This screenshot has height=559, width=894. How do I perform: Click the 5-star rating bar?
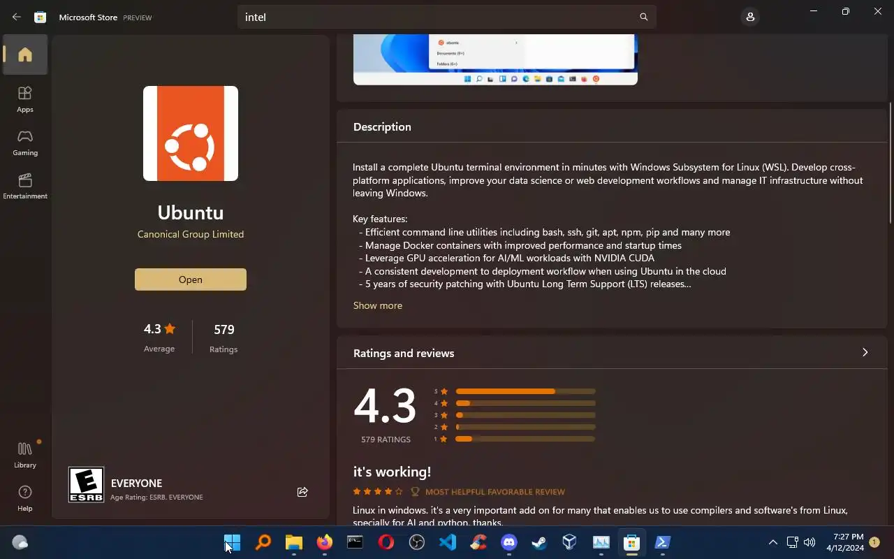coord(525,391)
